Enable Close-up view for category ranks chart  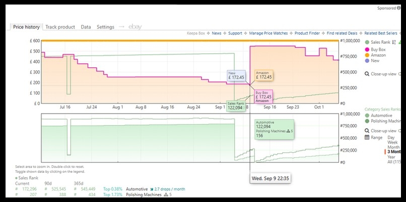coord(383,131)
